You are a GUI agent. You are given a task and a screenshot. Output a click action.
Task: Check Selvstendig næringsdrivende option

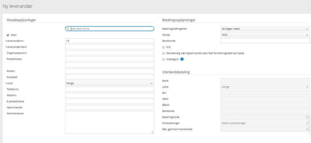pyautogui.click(x=164, y=53)
